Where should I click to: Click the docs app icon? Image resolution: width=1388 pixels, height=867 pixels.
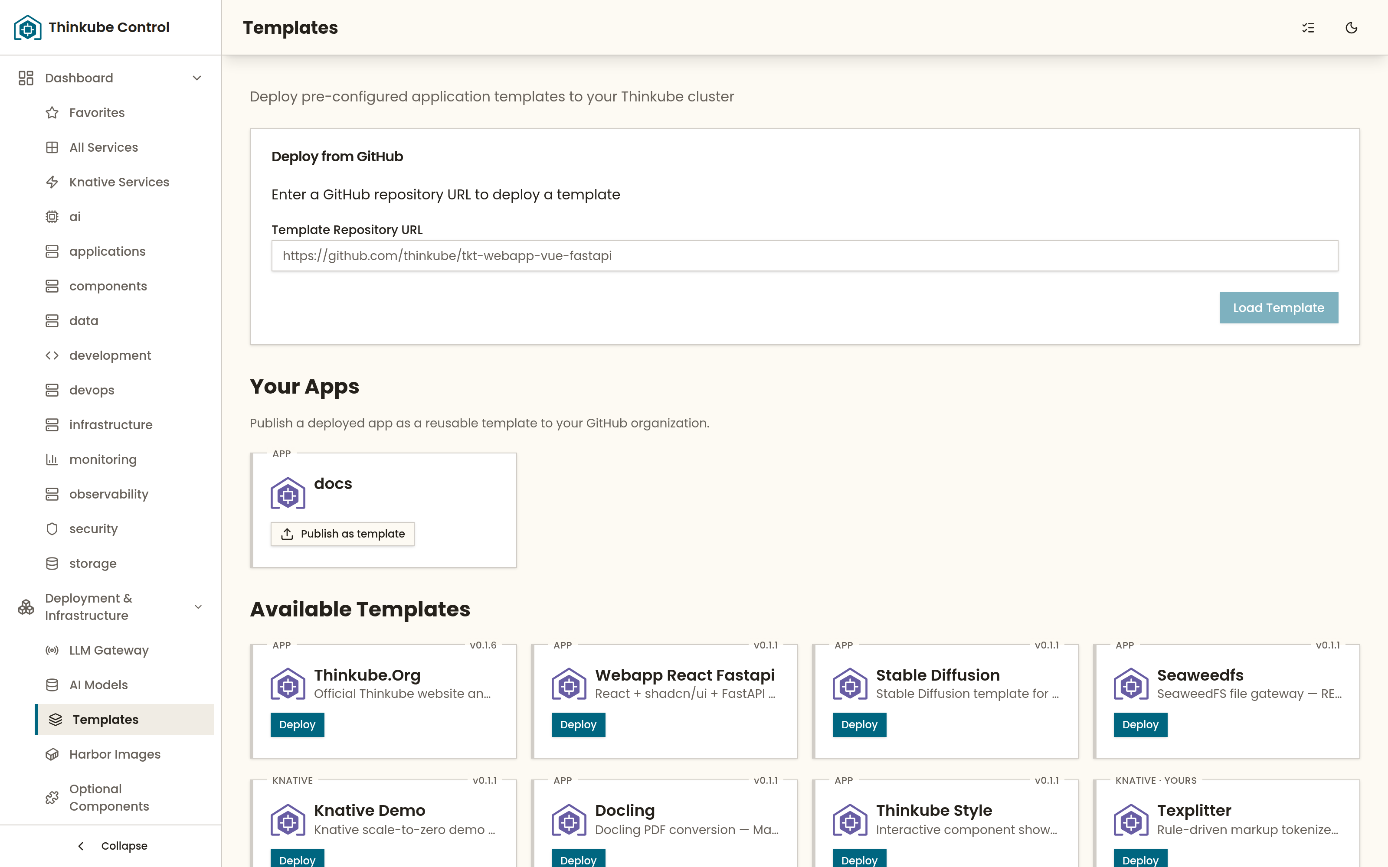(x=288, y=493)
